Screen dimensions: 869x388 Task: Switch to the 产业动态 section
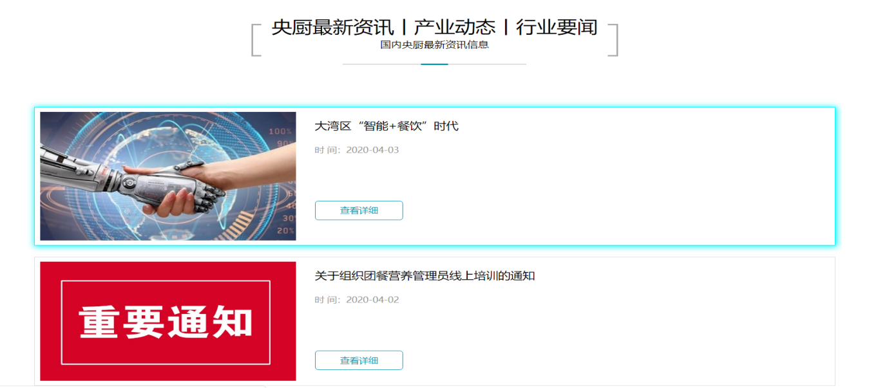pos(455,27)
